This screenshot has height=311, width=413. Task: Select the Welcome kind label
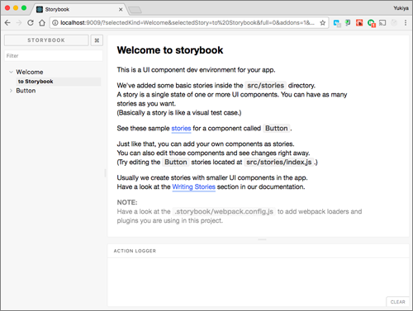(30, 72)
